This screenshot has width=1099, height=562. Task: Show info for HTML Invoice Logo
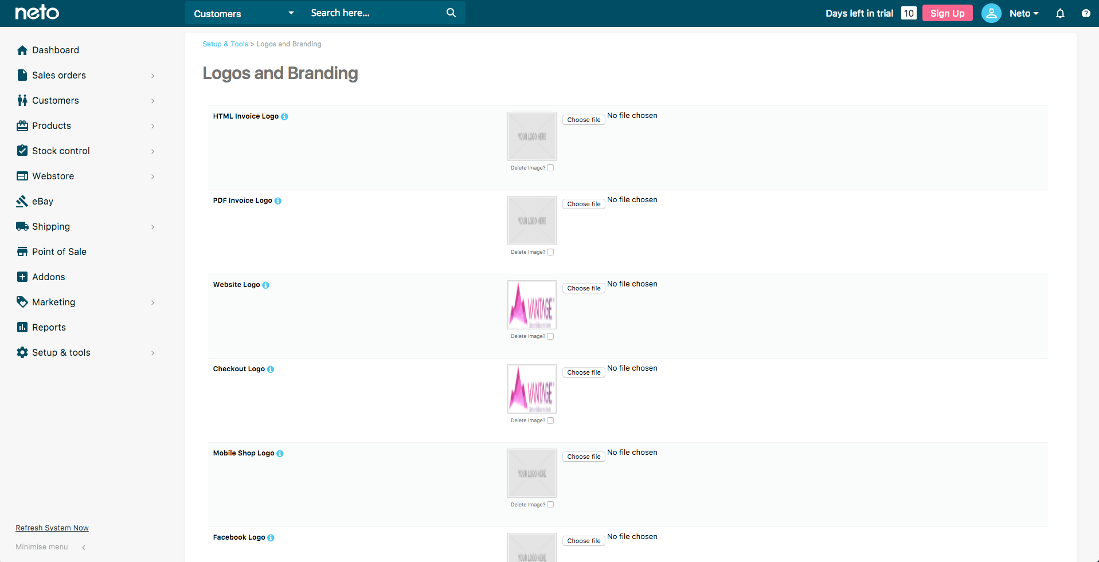[284, 117]
